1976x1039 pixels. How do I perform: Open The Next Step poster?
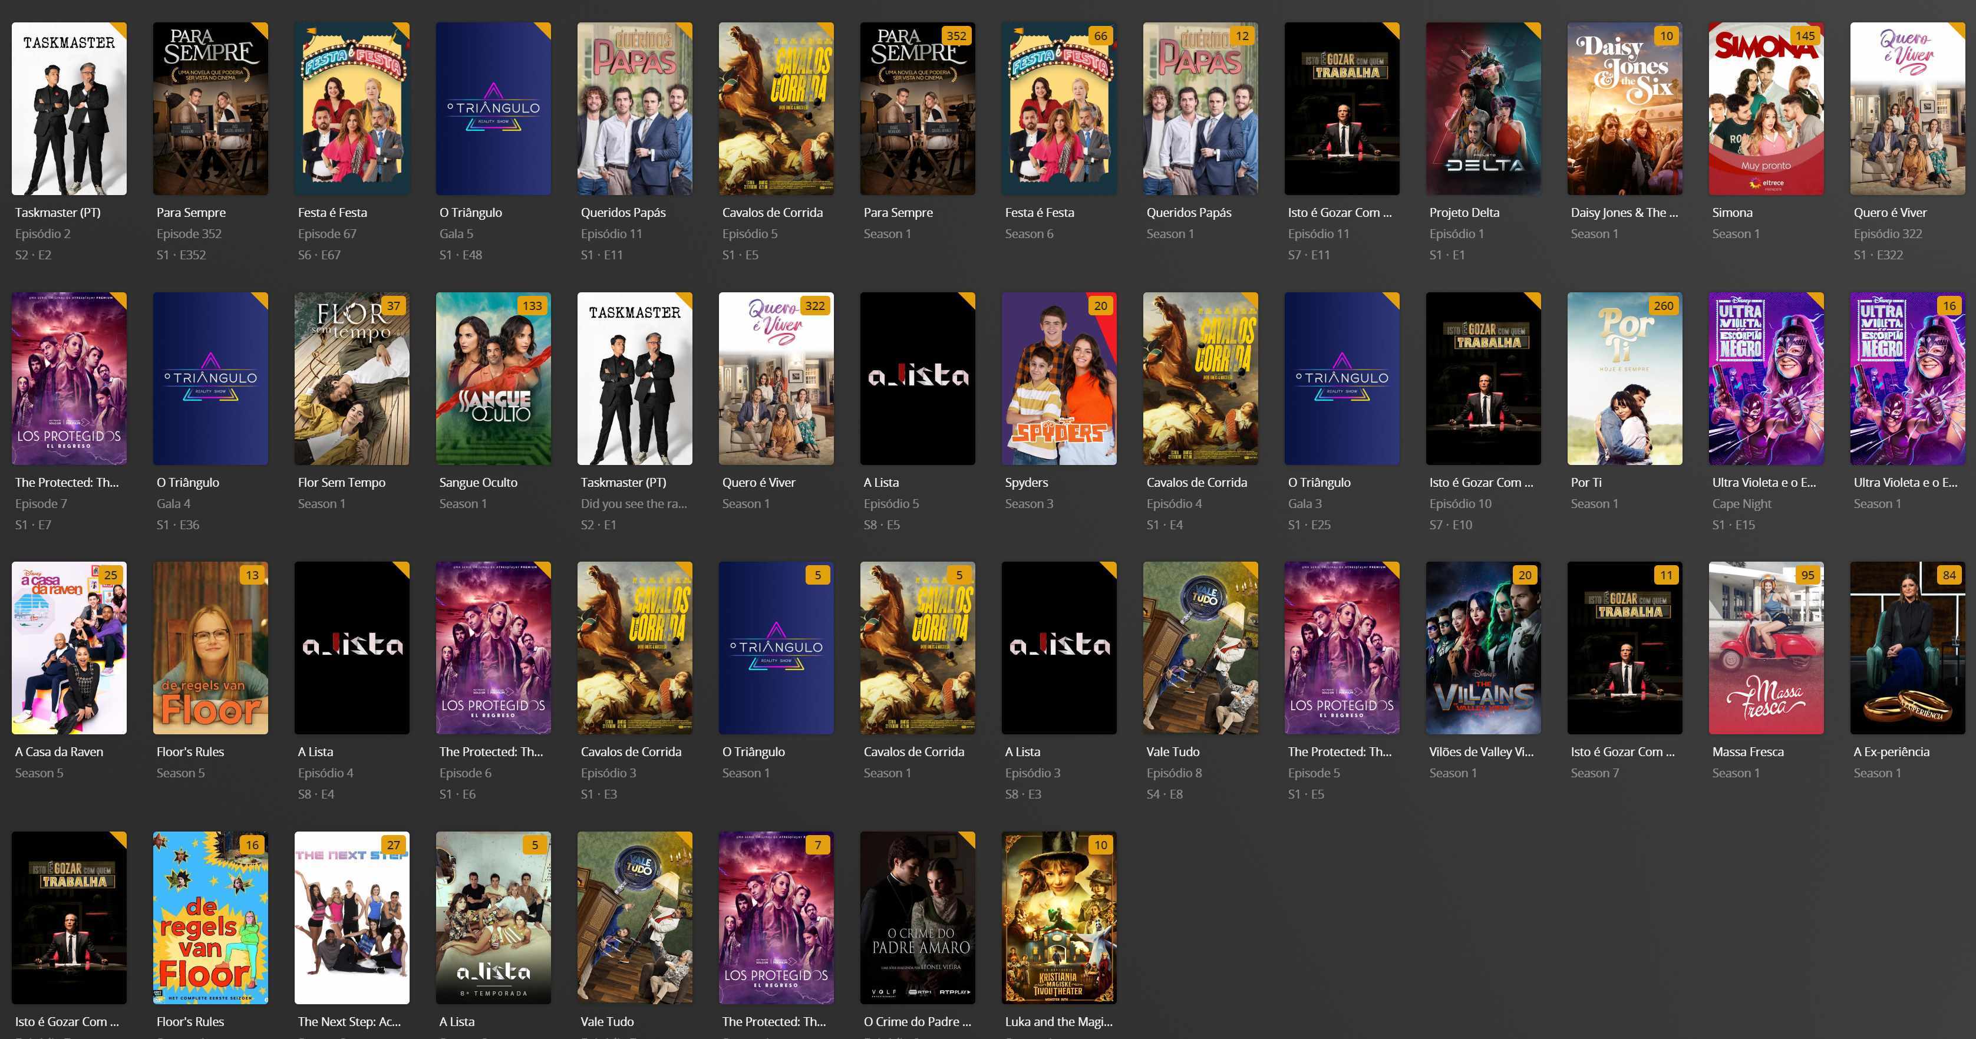coord(351,918)
